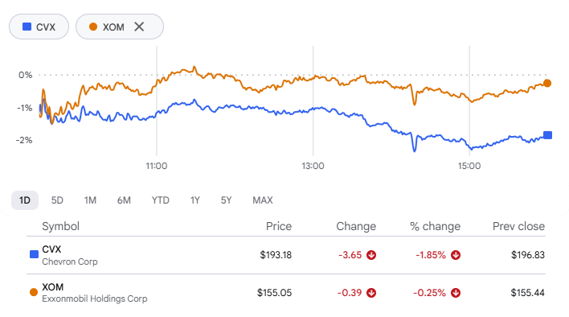Image resolution: width=569 pixels, height=317 pixels.
Task: Select the YTD range tab
Action: click(x=161, y=200)
